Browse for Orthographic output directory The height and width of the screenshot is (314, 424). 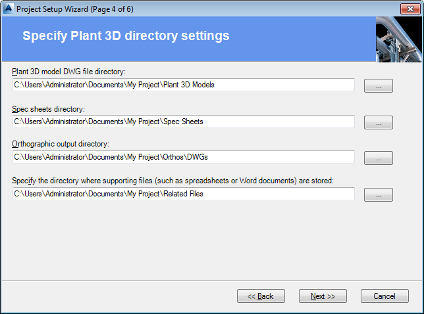(378, 158)
